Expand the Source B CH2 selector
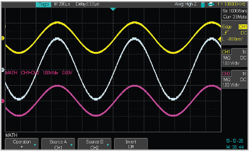 pyautogui.click(x=95, y=144)
